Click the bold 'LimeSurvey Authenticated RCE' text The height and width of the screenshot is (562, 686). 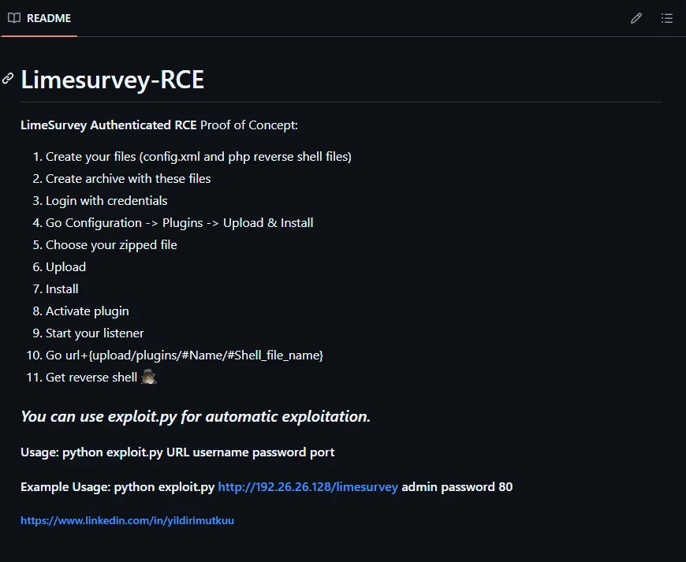[x=108, y=125]
